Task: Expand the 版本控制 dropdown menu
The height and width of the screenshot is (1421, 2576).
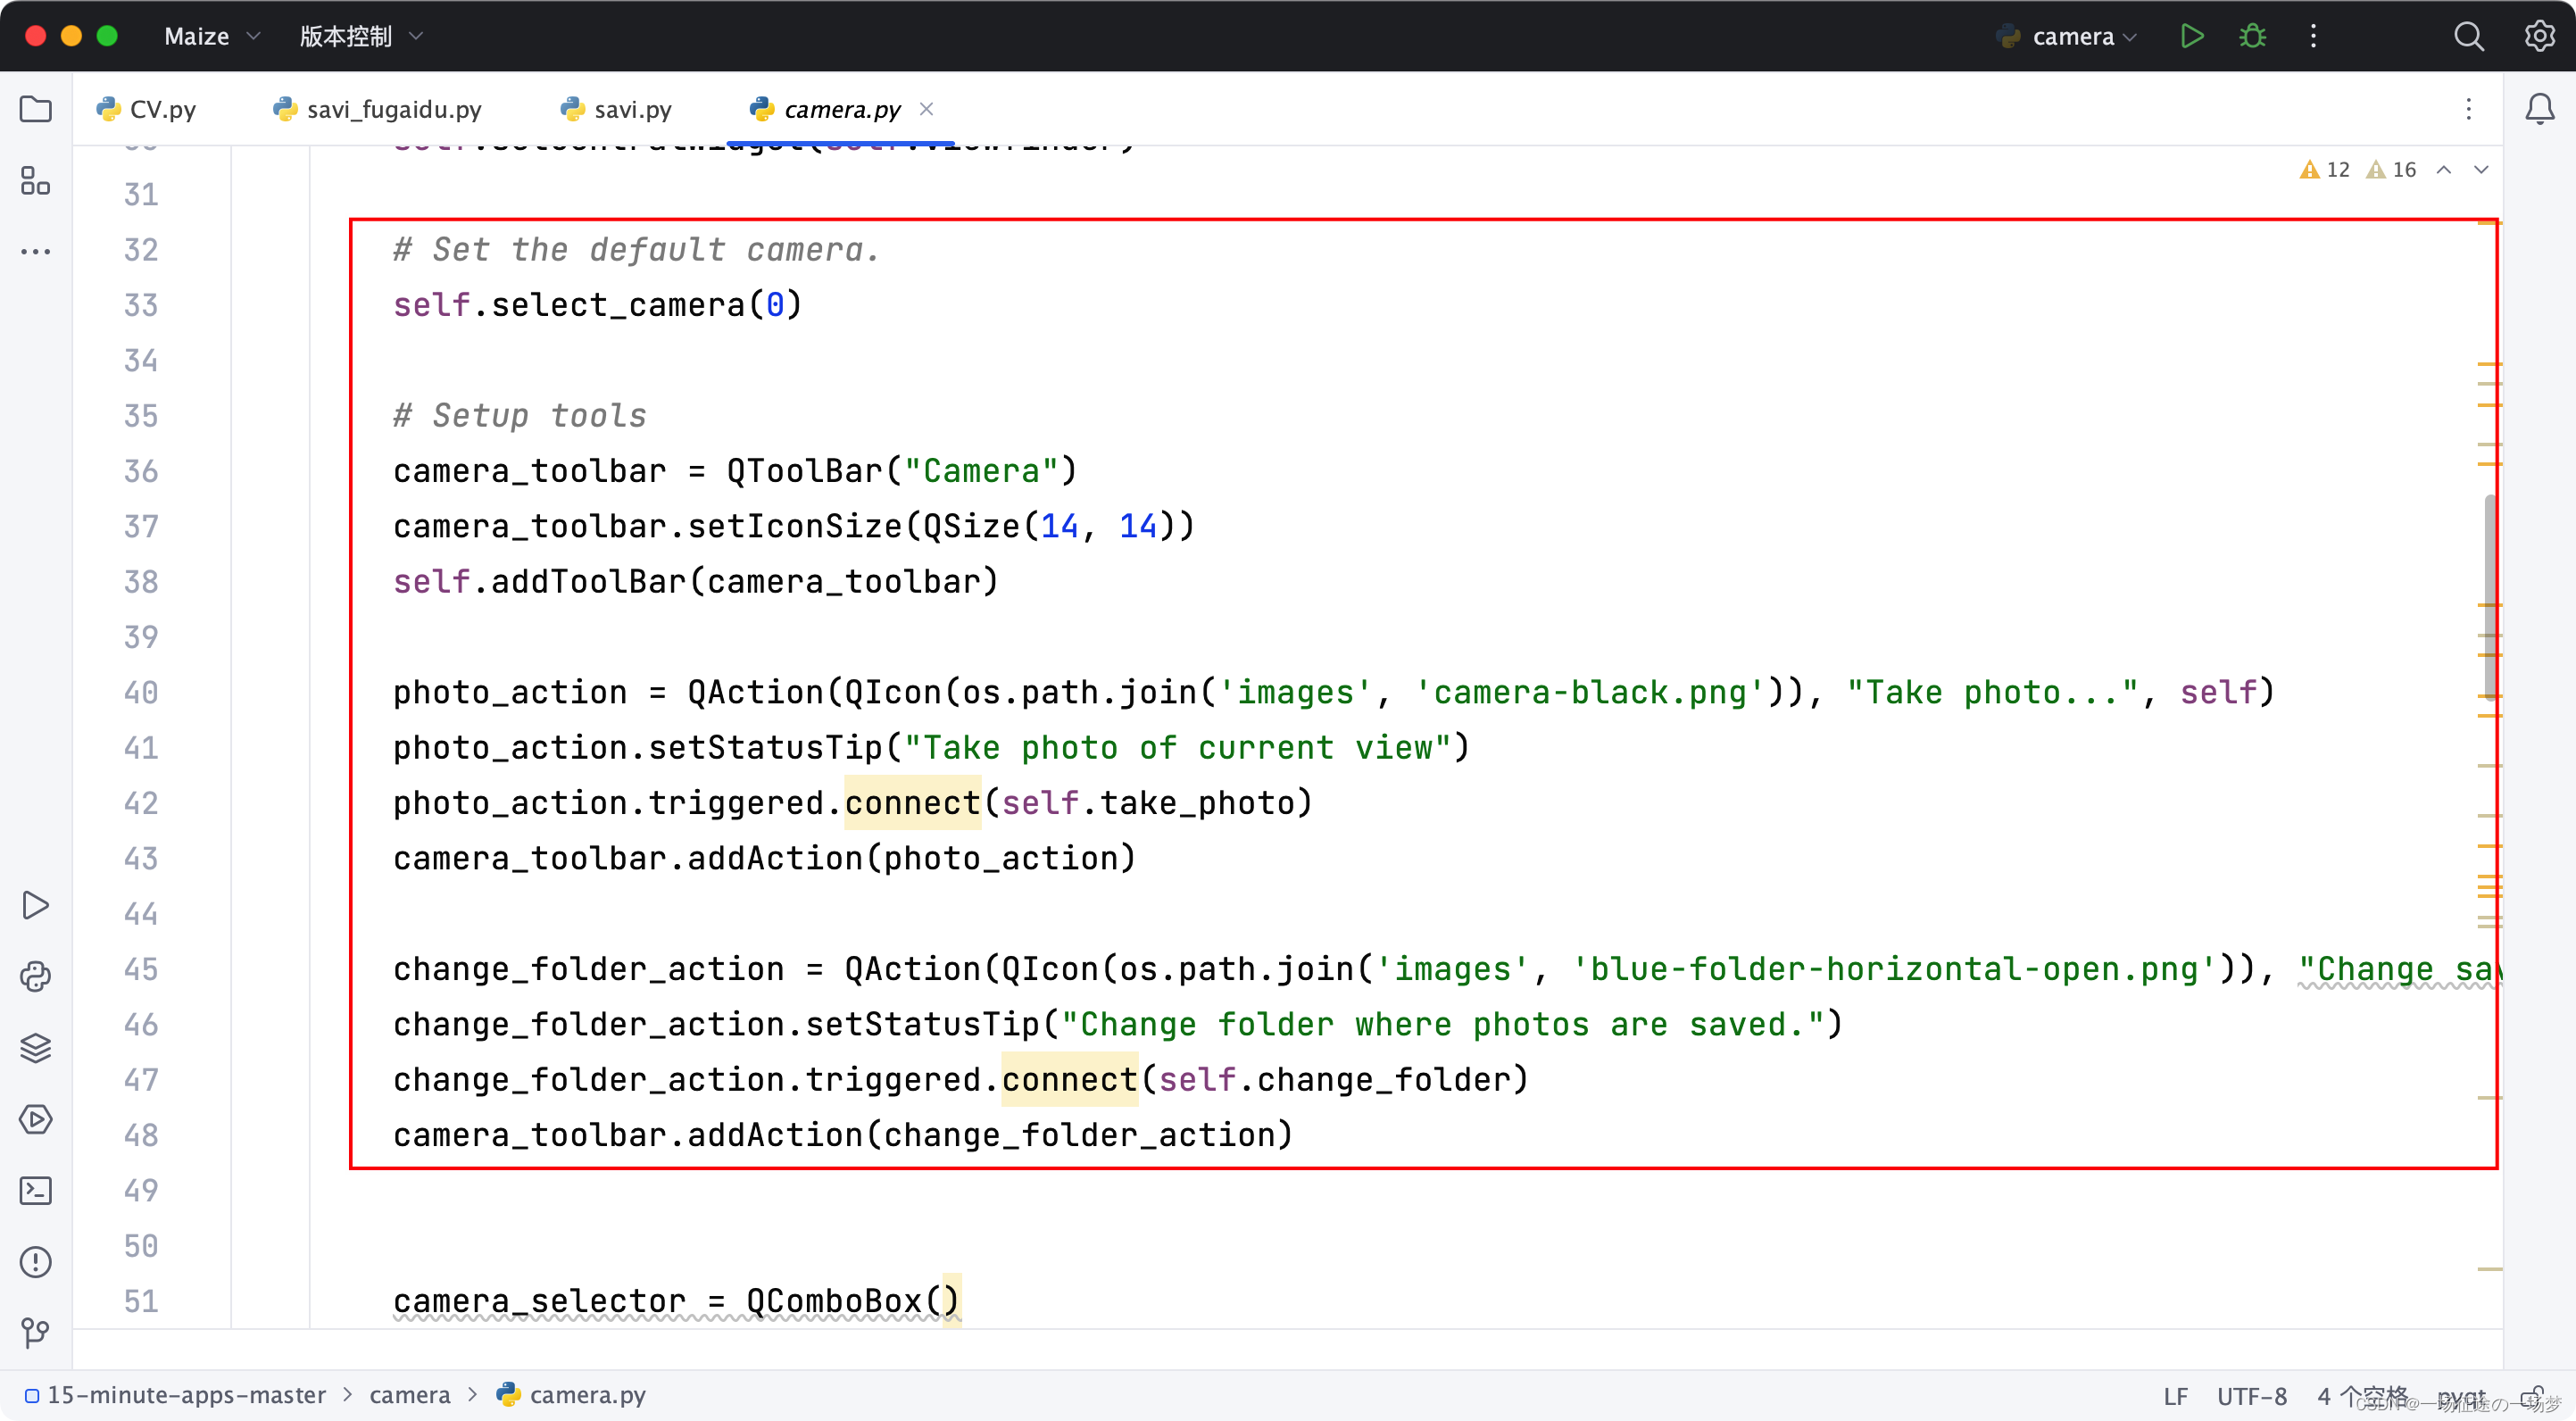Action: pos(360,36)
